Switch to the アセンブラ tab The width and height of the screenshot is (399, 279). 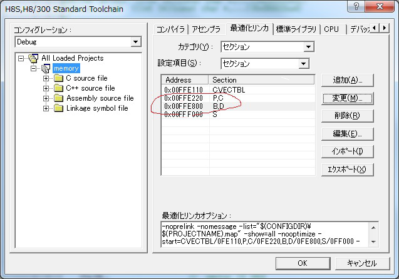click(x=206, y=29)
